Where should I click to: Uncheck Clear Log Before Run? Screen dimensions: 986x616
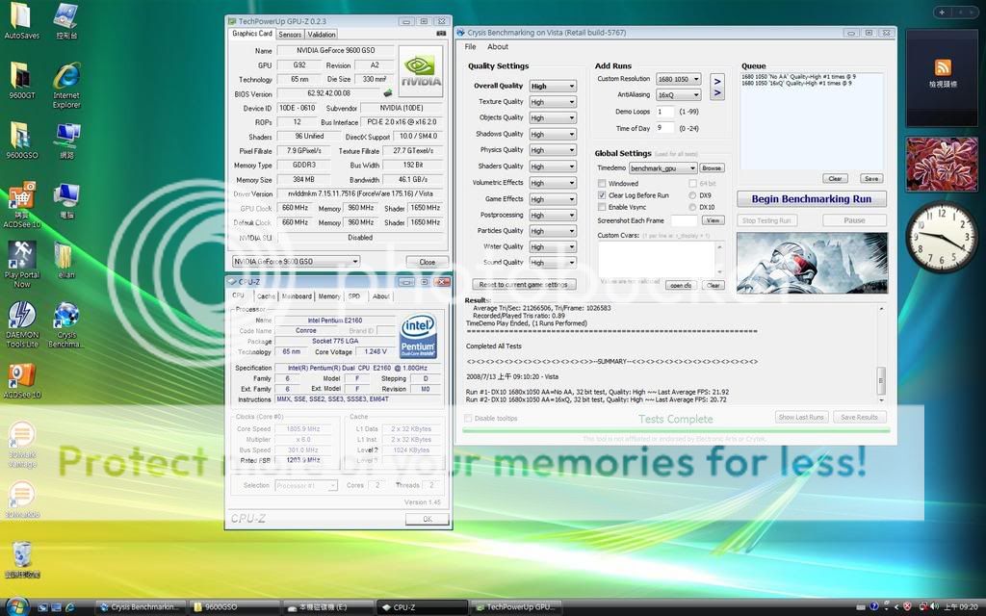click(603, 195)
